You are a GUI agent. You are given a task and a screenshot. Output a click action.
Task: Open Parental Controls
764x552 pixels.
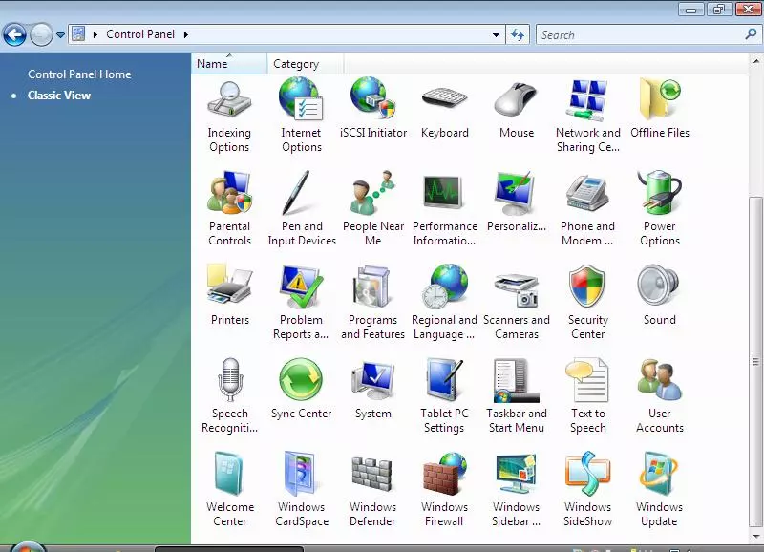229,209
